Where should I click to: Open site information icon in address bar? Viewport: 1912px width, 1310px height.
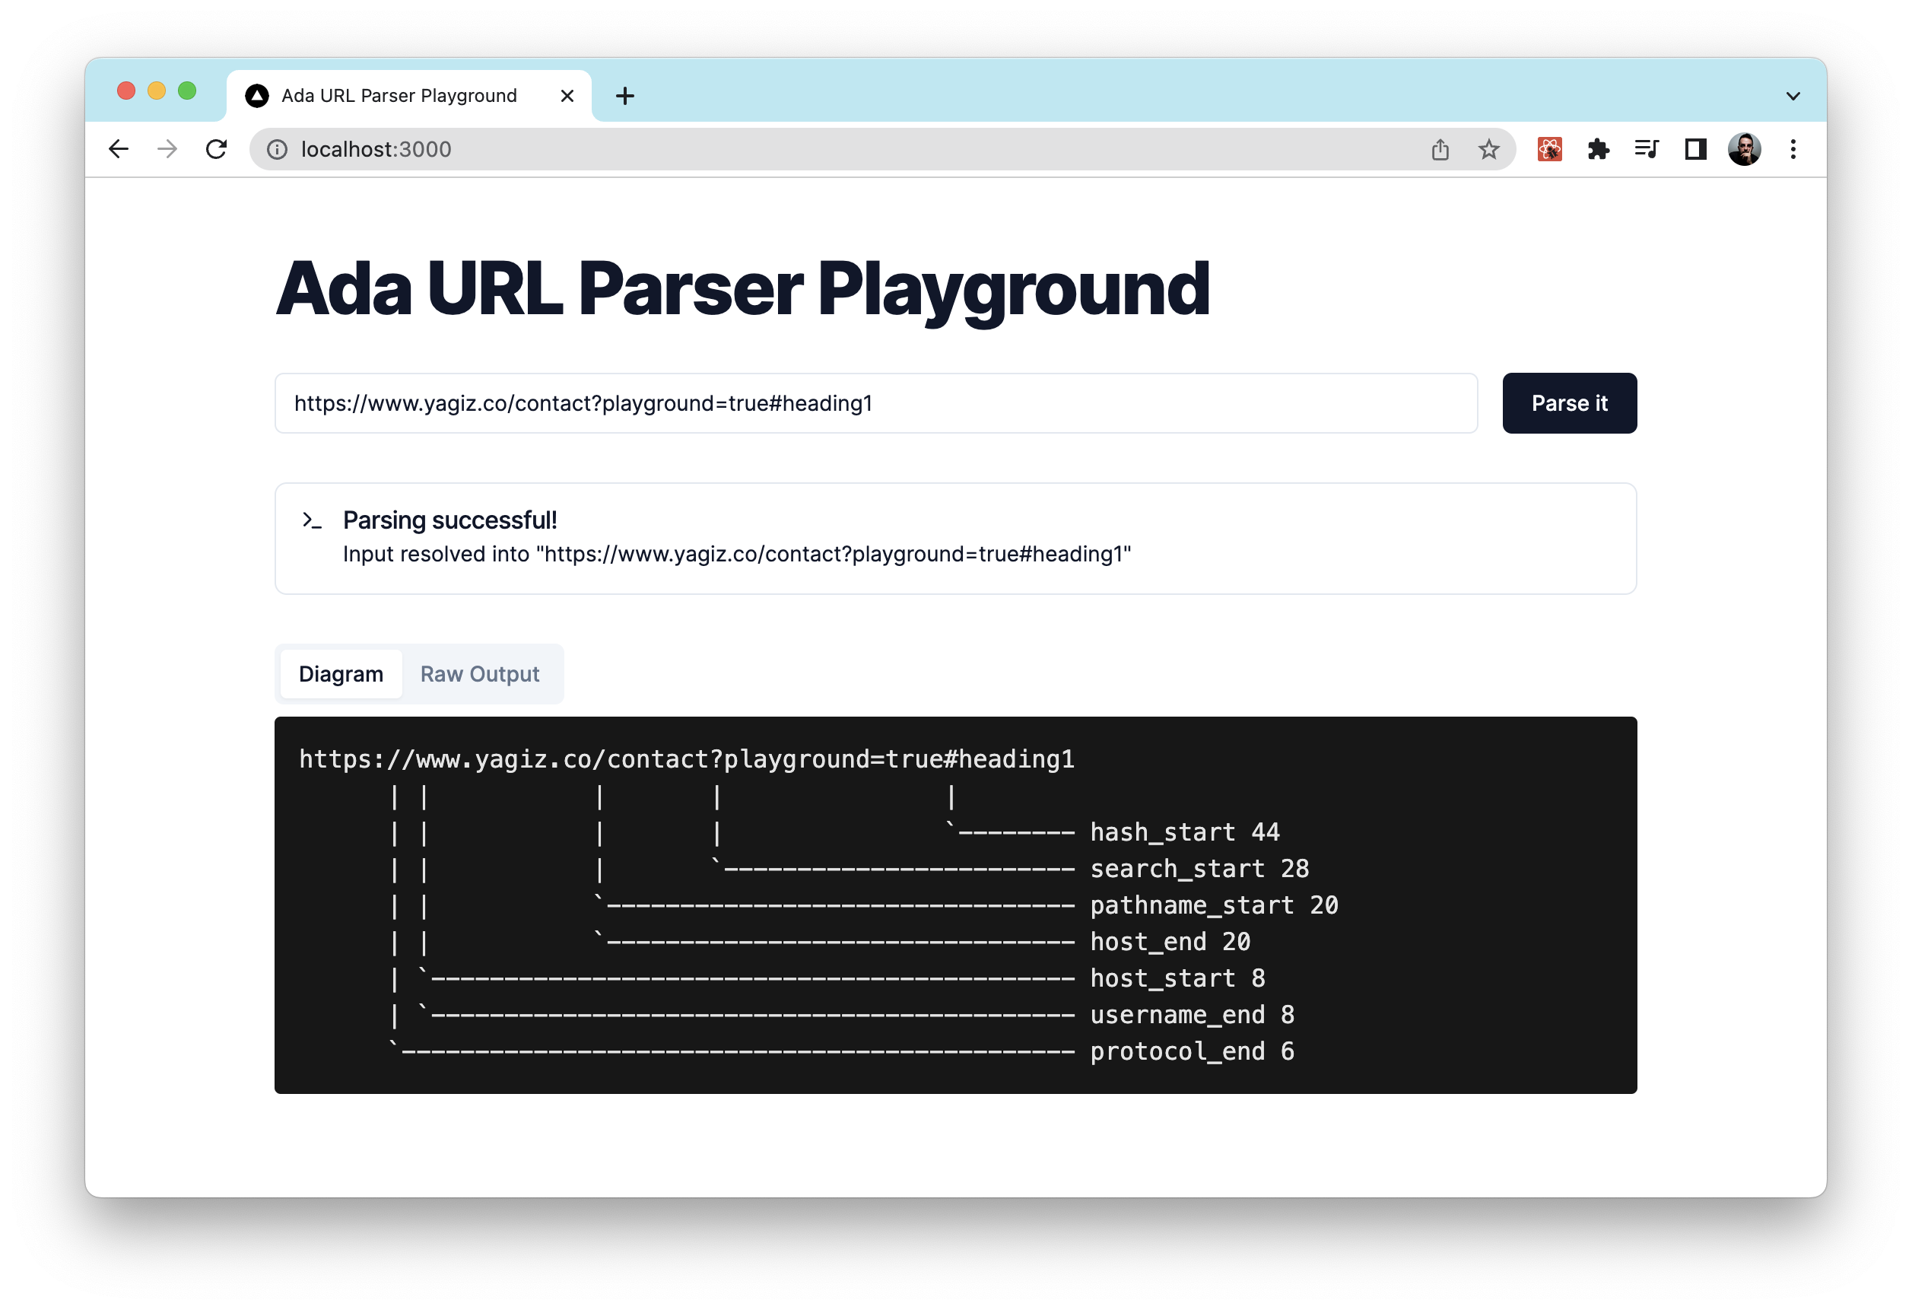click(278, 149)
